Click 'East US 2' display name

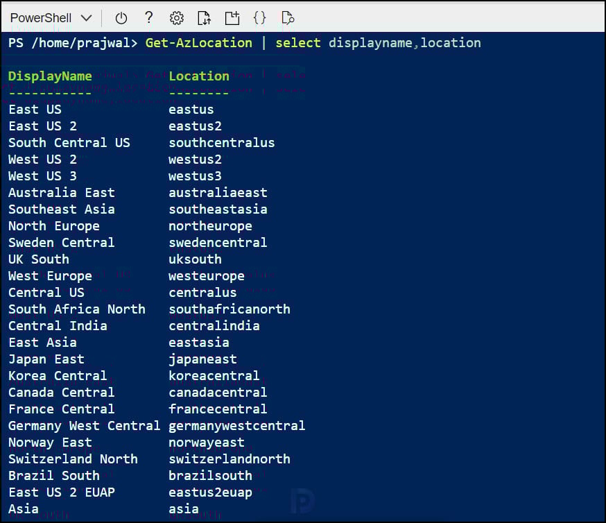click(42, 126)
